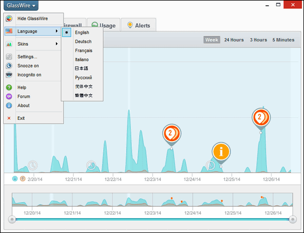Click the red Exit X icon

tap(9, 118)
